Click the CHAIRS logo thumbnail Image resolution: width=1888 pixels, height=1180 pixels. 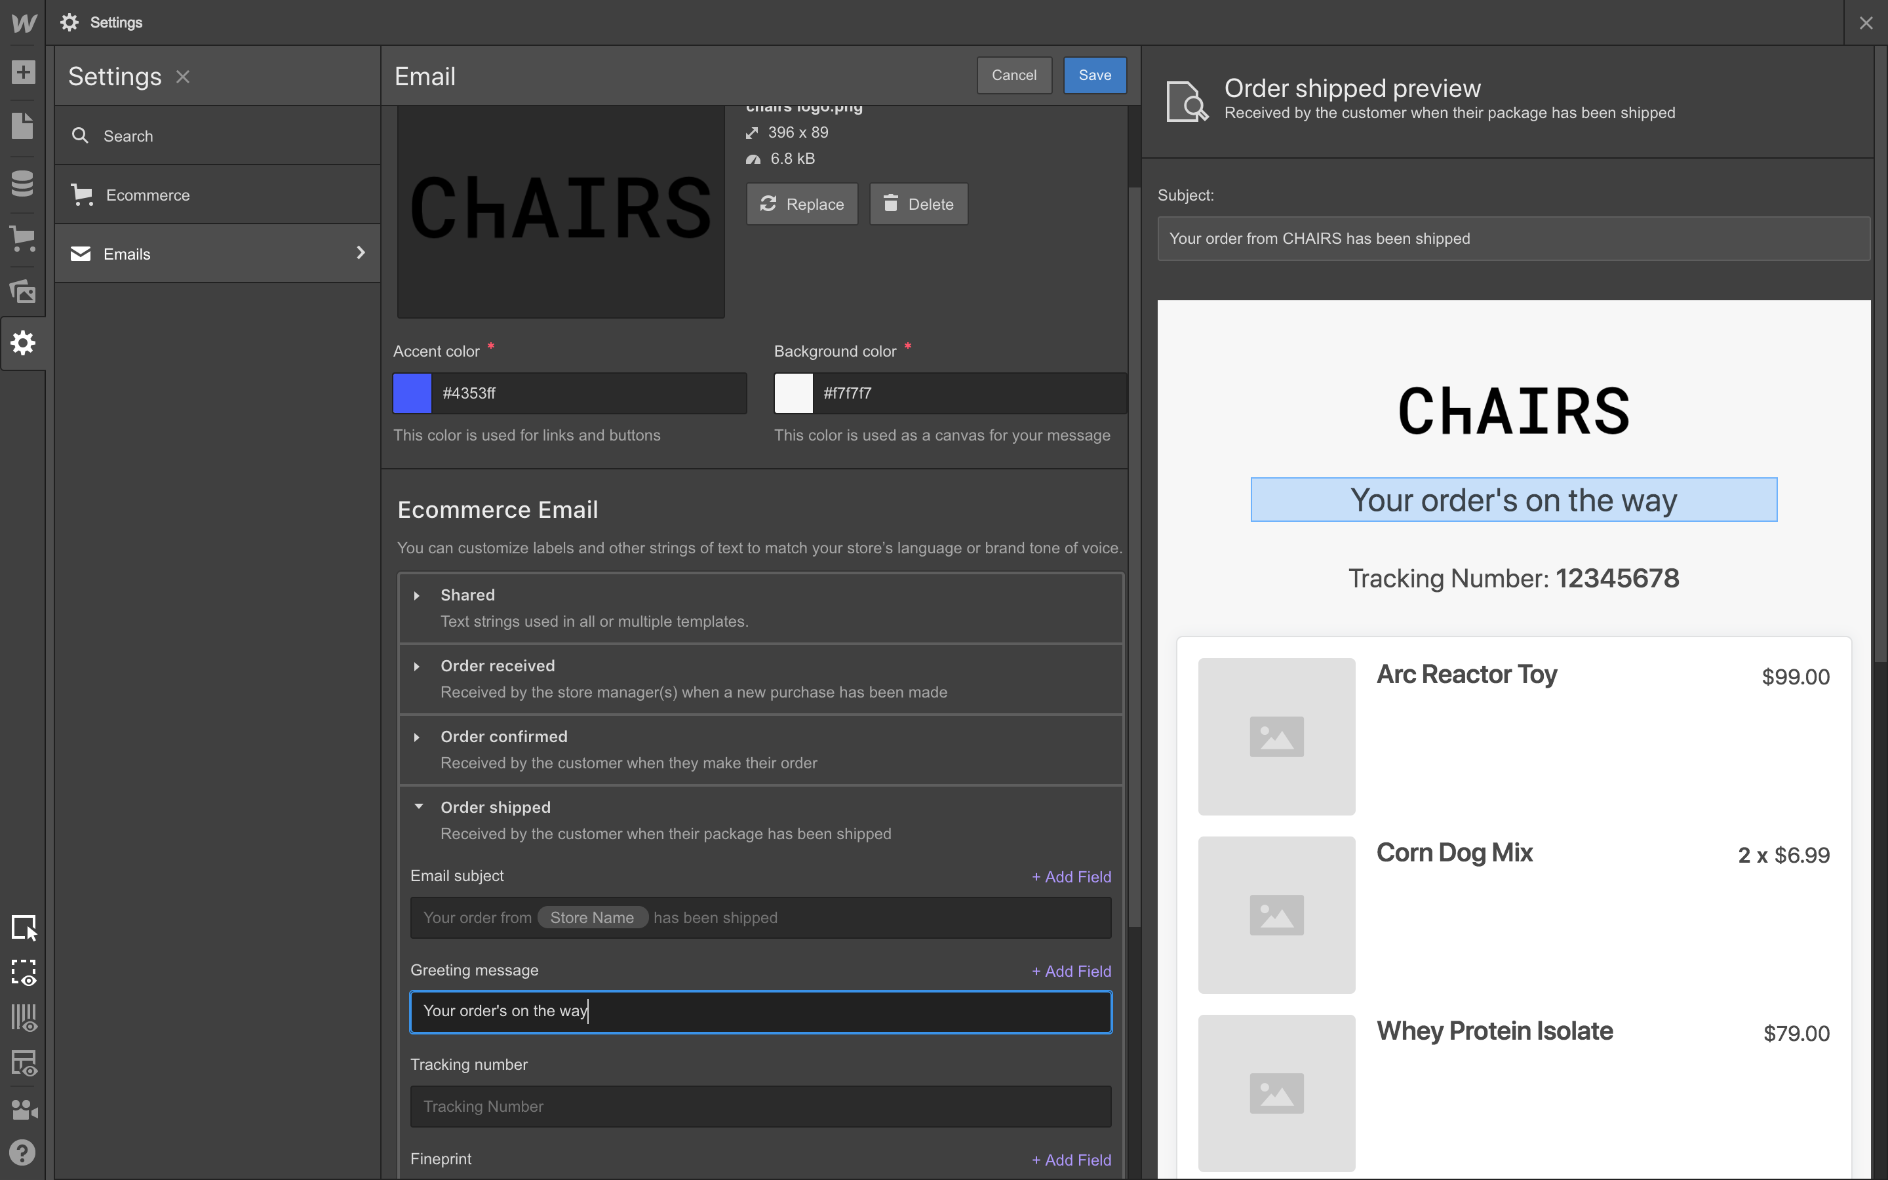point(561,210)
